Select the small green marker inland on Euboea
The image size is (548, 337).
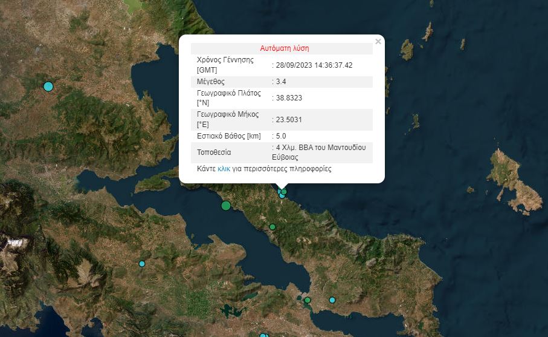click(272, 227)
